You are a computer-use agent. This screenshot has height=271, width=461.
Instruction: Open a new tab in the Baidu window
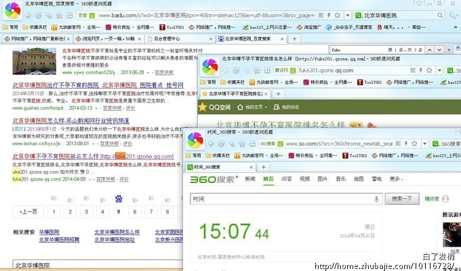294,39
